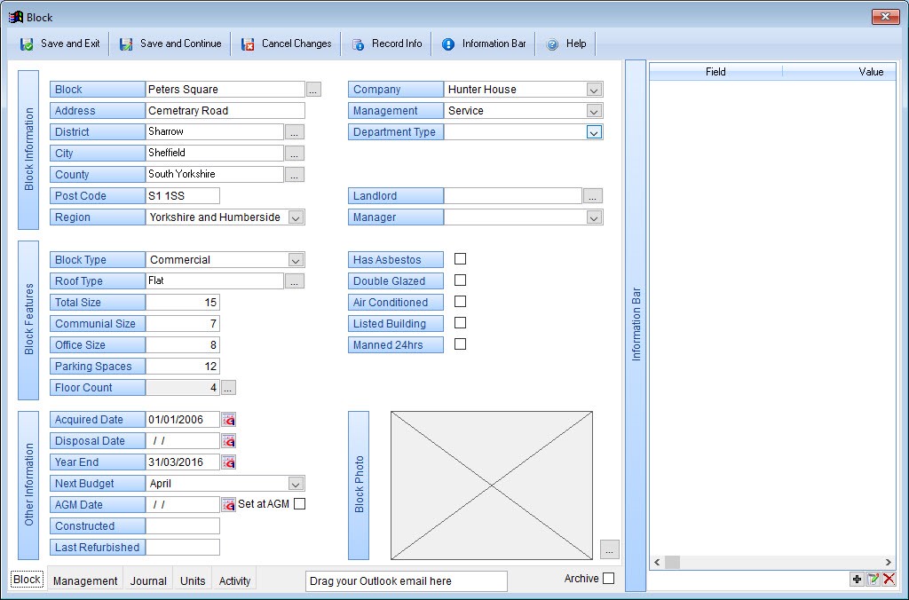Click Save and Continue in toolbar
This screenshot has width=909, height=600.
(170, 43)
